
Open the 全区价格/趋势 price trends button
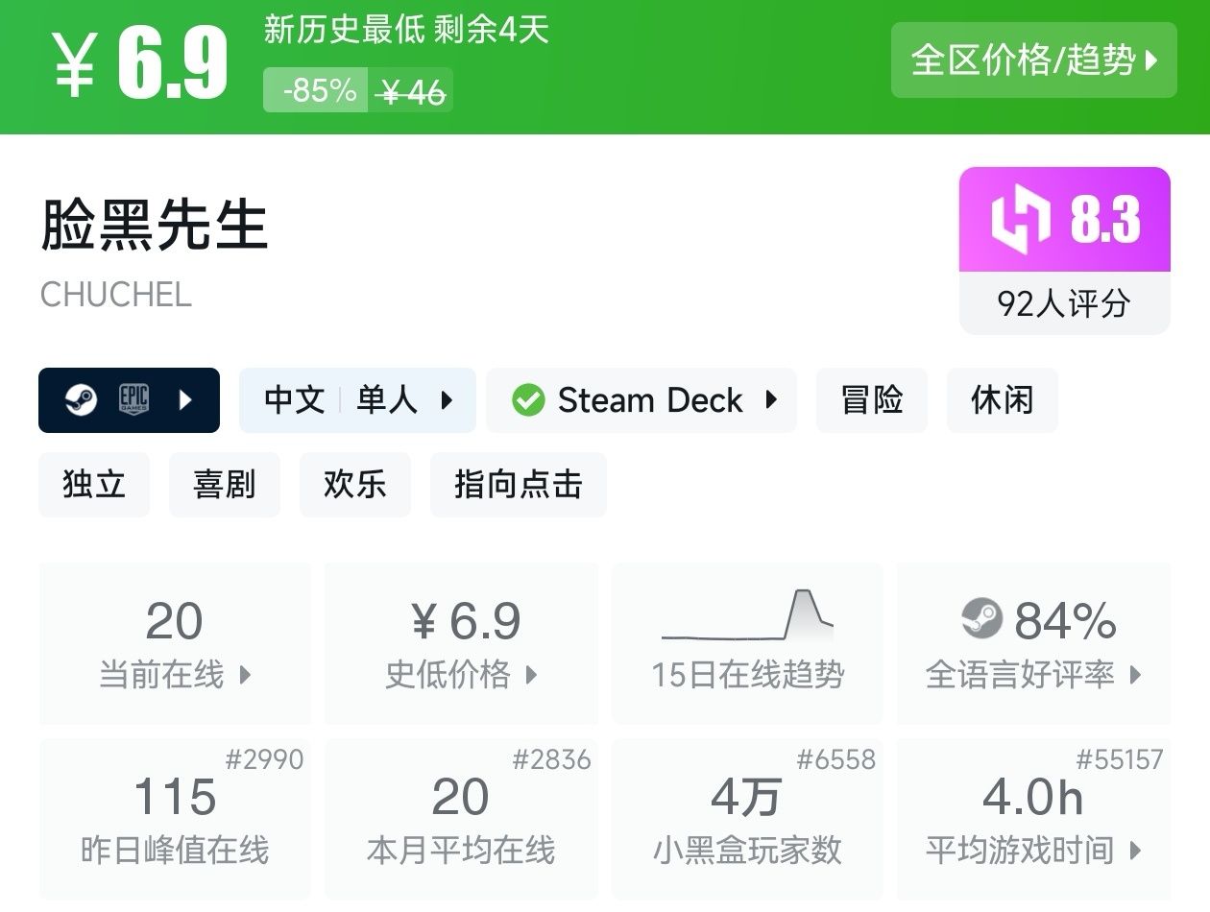click(x=1033, y=60)
